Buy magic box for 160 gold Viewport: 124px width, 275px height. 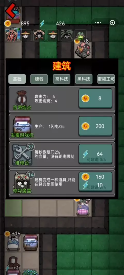[x=95, y=182]
